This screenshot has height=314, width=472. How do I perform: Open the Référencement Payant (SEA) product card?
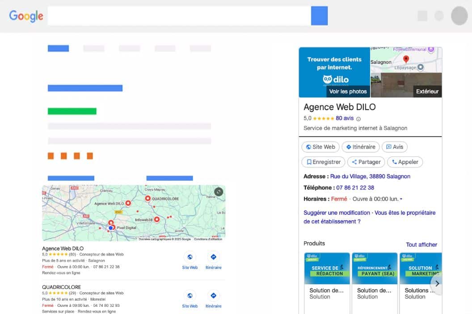tap(375, 283)
